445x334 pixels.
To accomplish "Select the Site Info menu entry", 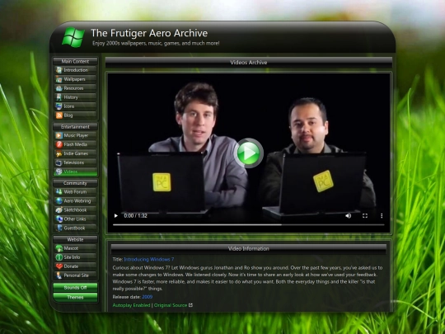I will click(x=72, y=257).
